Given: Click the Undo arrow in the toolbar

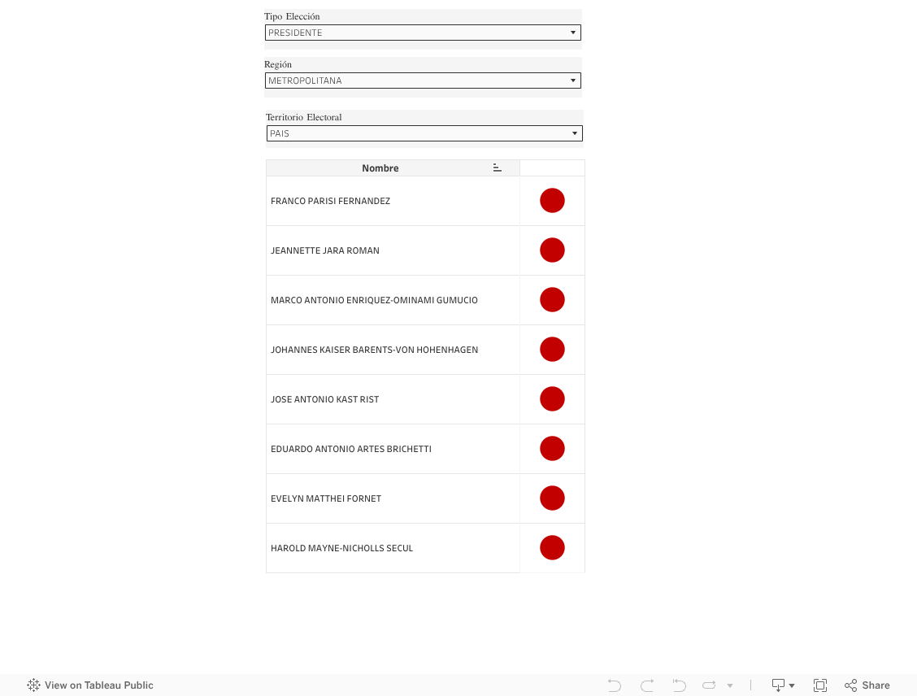Looking at the screenshot, I should point(614,685).
